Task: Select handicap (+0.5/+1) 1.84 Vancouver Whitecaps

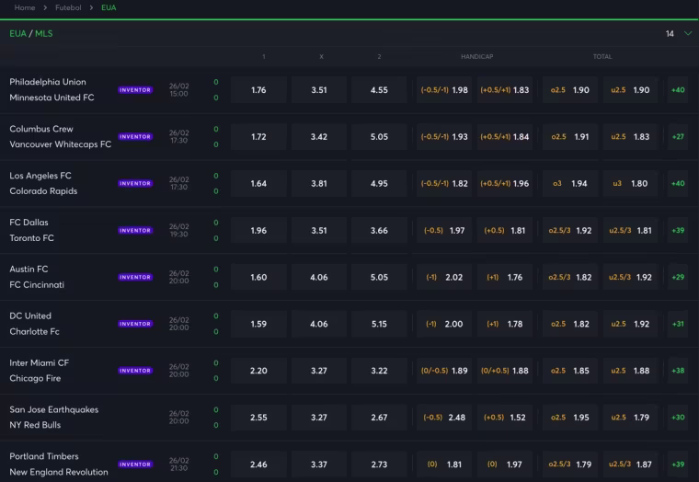Action: coord(505,136)
